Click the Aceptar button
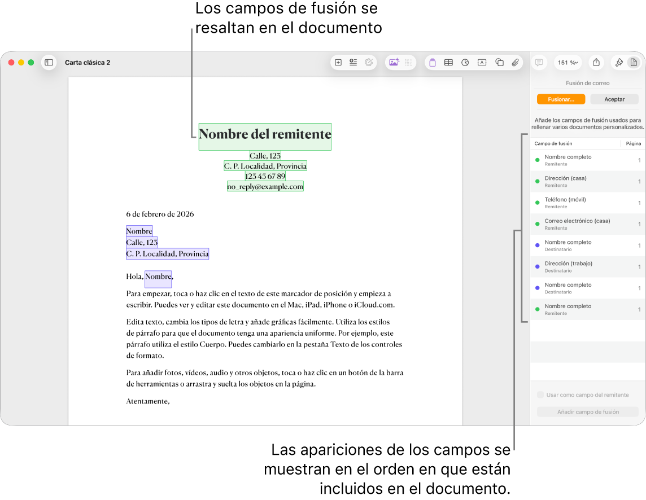 point(614,99)
